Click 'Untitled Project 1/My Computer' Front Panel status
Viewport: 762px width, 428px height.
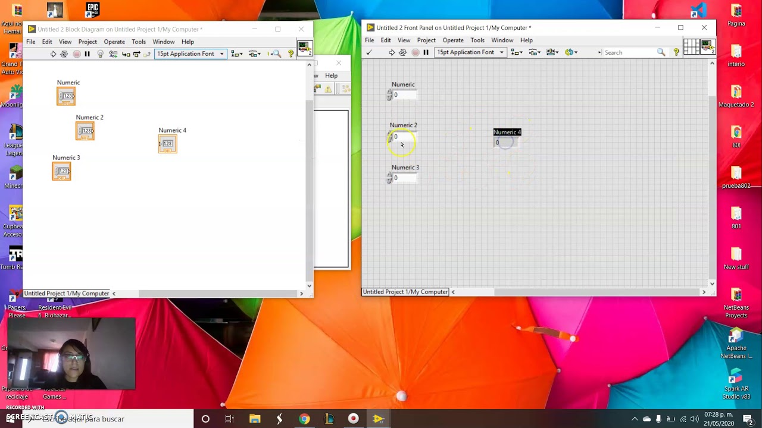pos(405,292)
